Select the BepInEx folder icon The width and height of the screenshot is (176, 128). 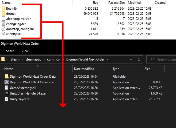[3, 9]
